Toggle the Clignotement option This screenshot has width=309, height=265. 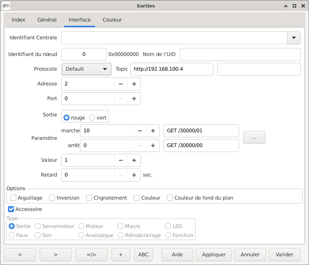click(x=89, y=198)
